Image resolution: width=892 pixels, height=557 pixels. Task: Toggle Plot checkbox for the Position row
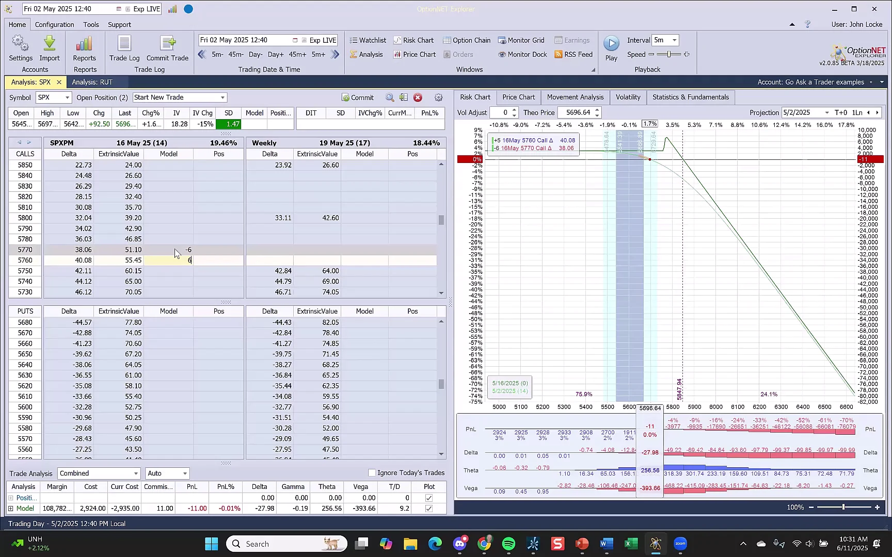click(429, 498)
